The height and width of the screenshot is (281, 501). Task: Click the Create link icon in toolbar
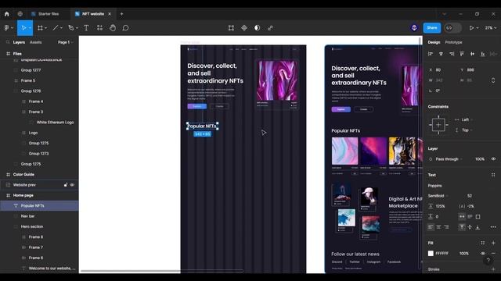270,28
